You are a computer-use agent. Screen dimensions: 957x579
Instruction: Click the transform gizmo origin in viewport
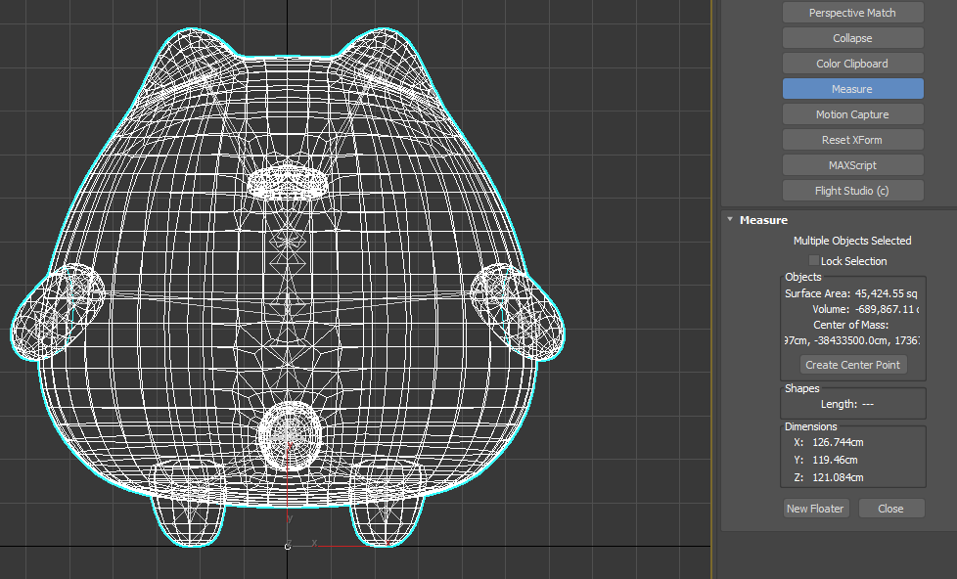288,546
